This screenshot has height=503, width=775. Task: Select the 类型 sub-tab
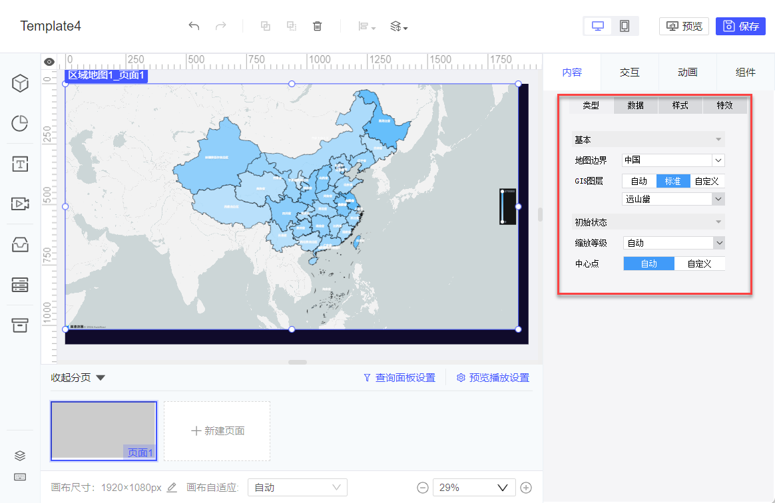[591, 105]
